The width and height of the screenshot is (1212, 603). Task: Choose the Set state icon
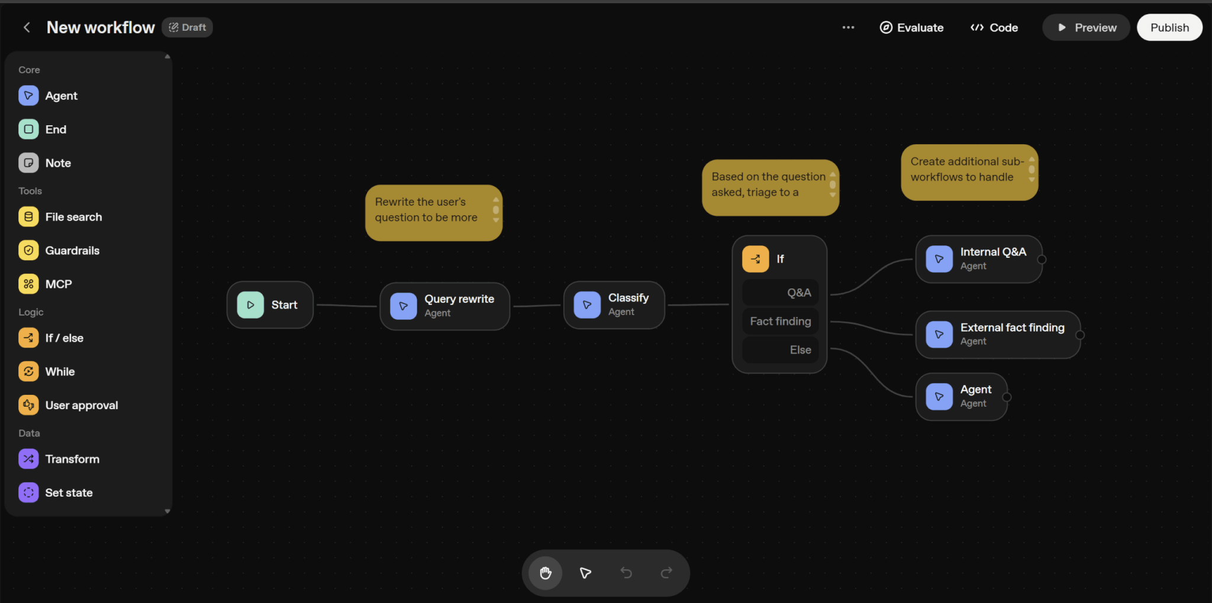pyautogui.click(x=28, y=493)
